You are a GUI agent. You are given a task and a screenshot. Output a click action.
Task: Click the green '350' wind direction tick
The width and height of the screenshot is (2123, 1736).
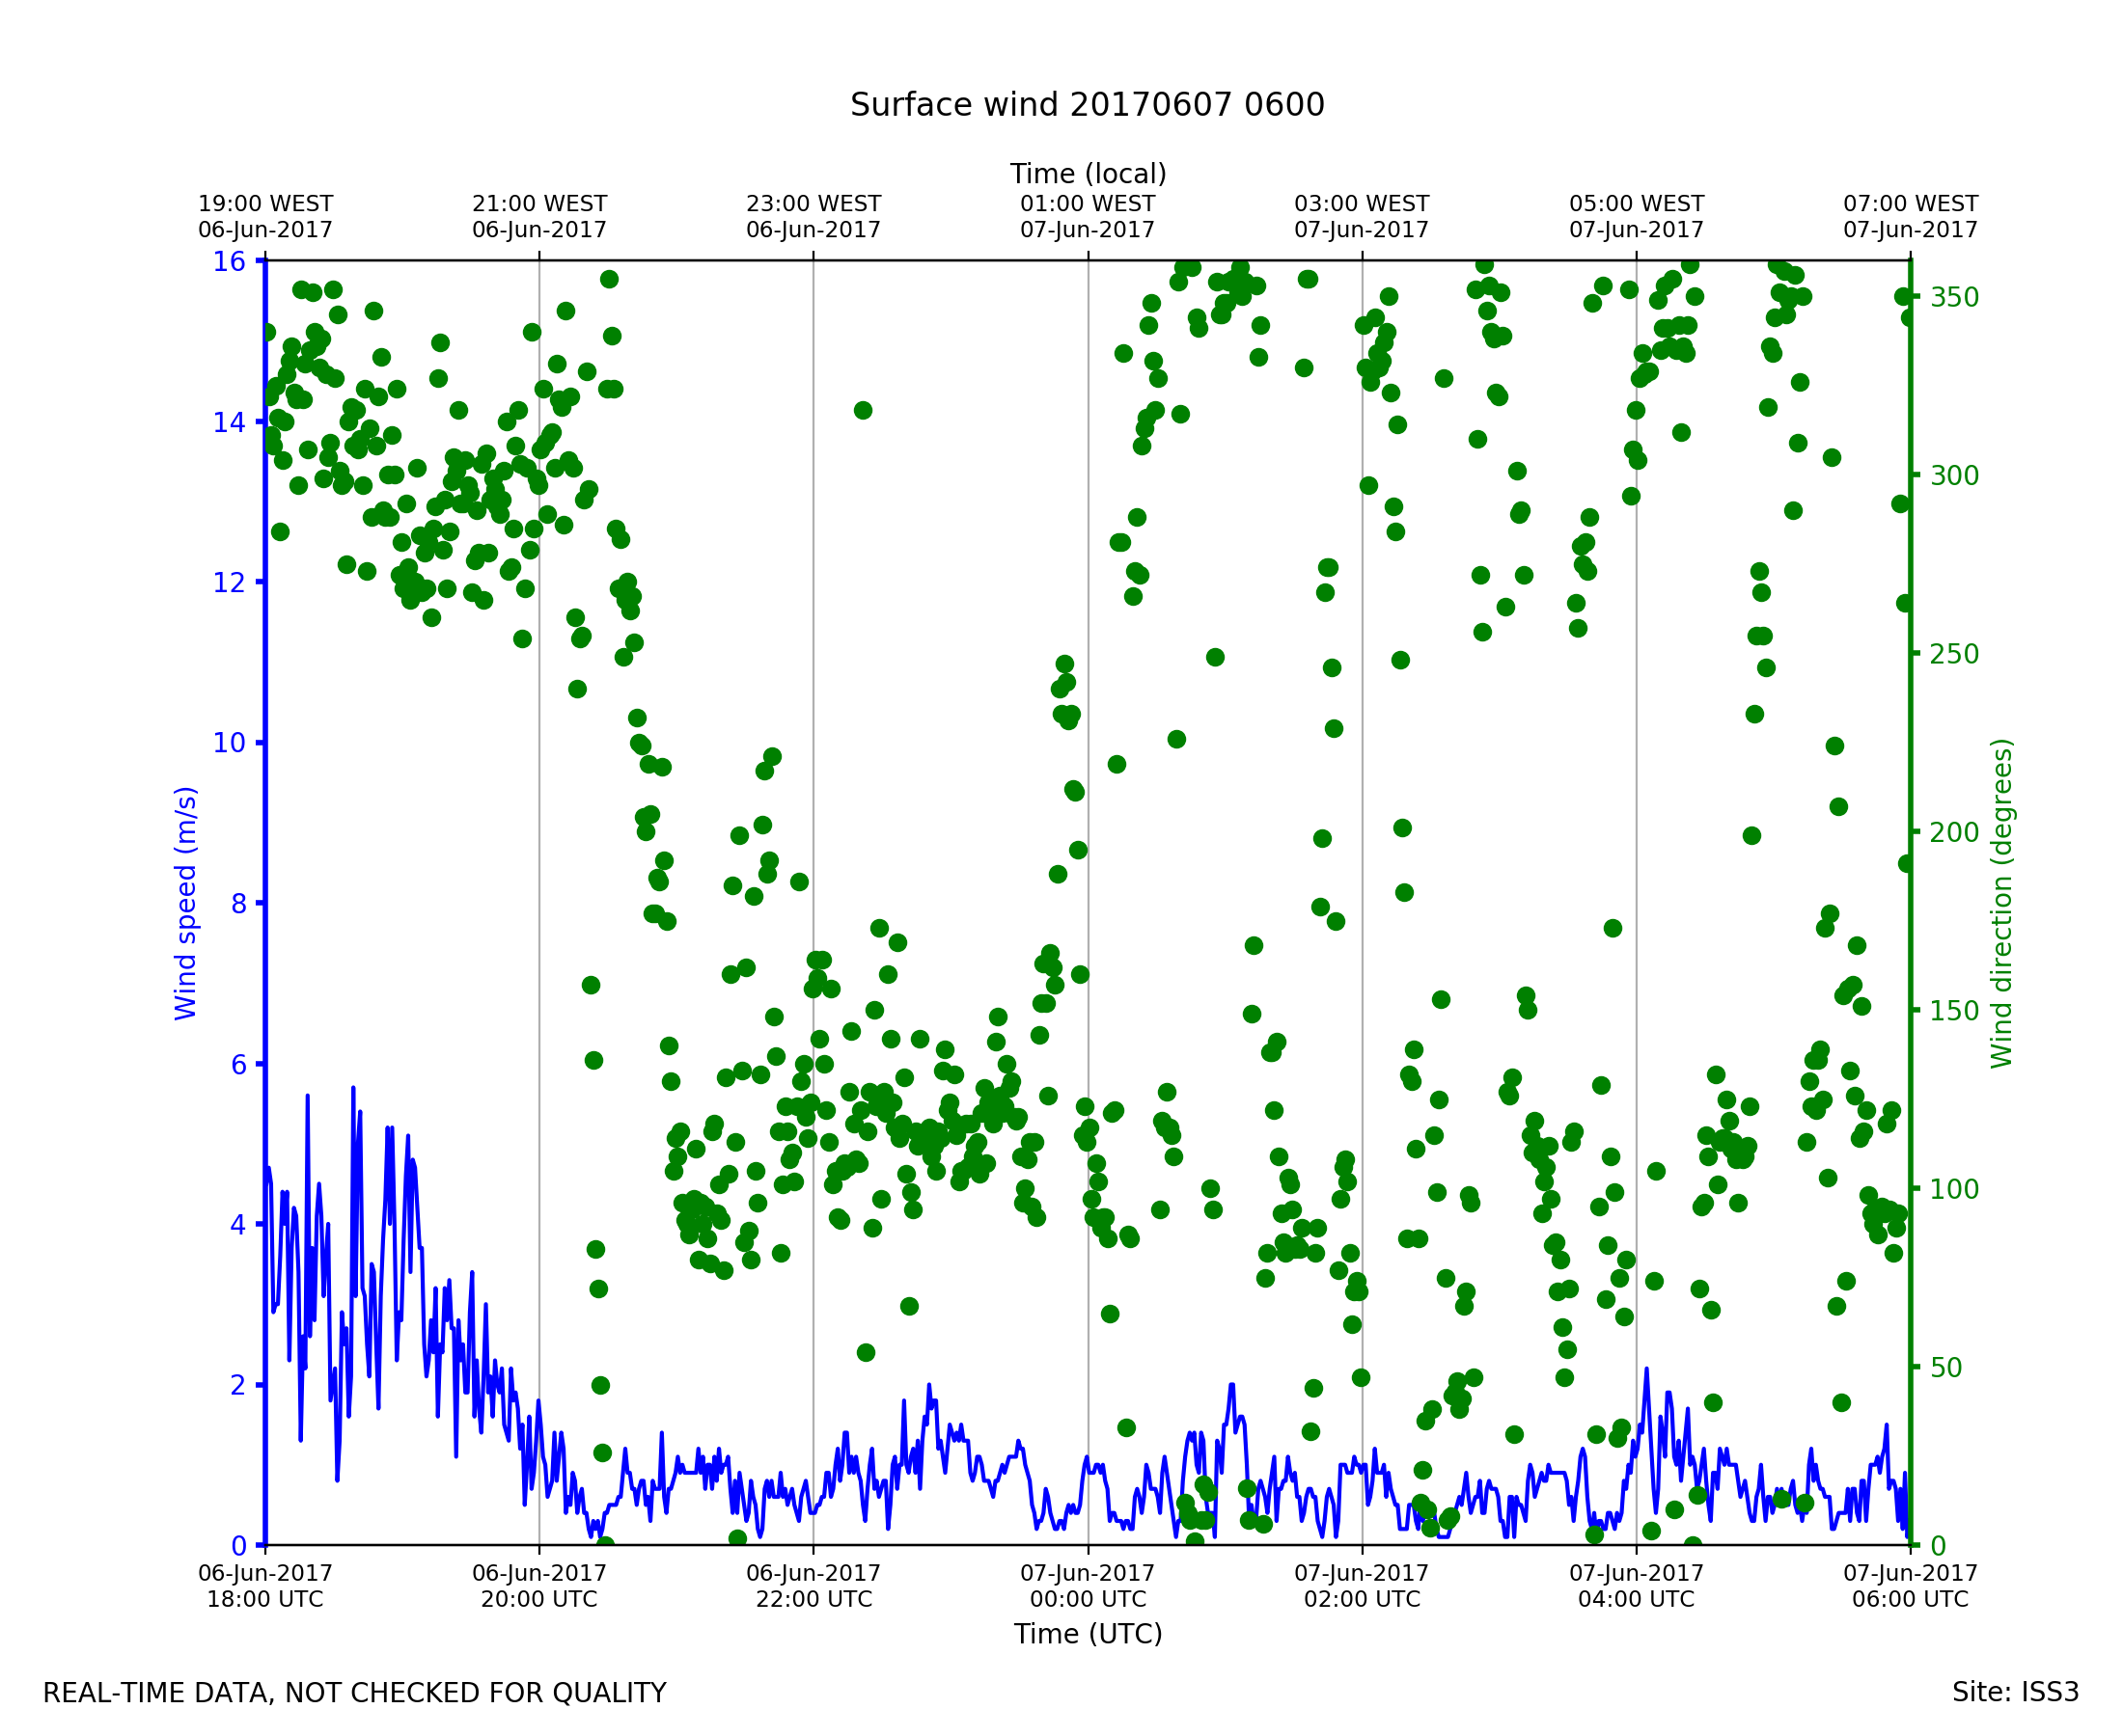(x=1954, y=297)
